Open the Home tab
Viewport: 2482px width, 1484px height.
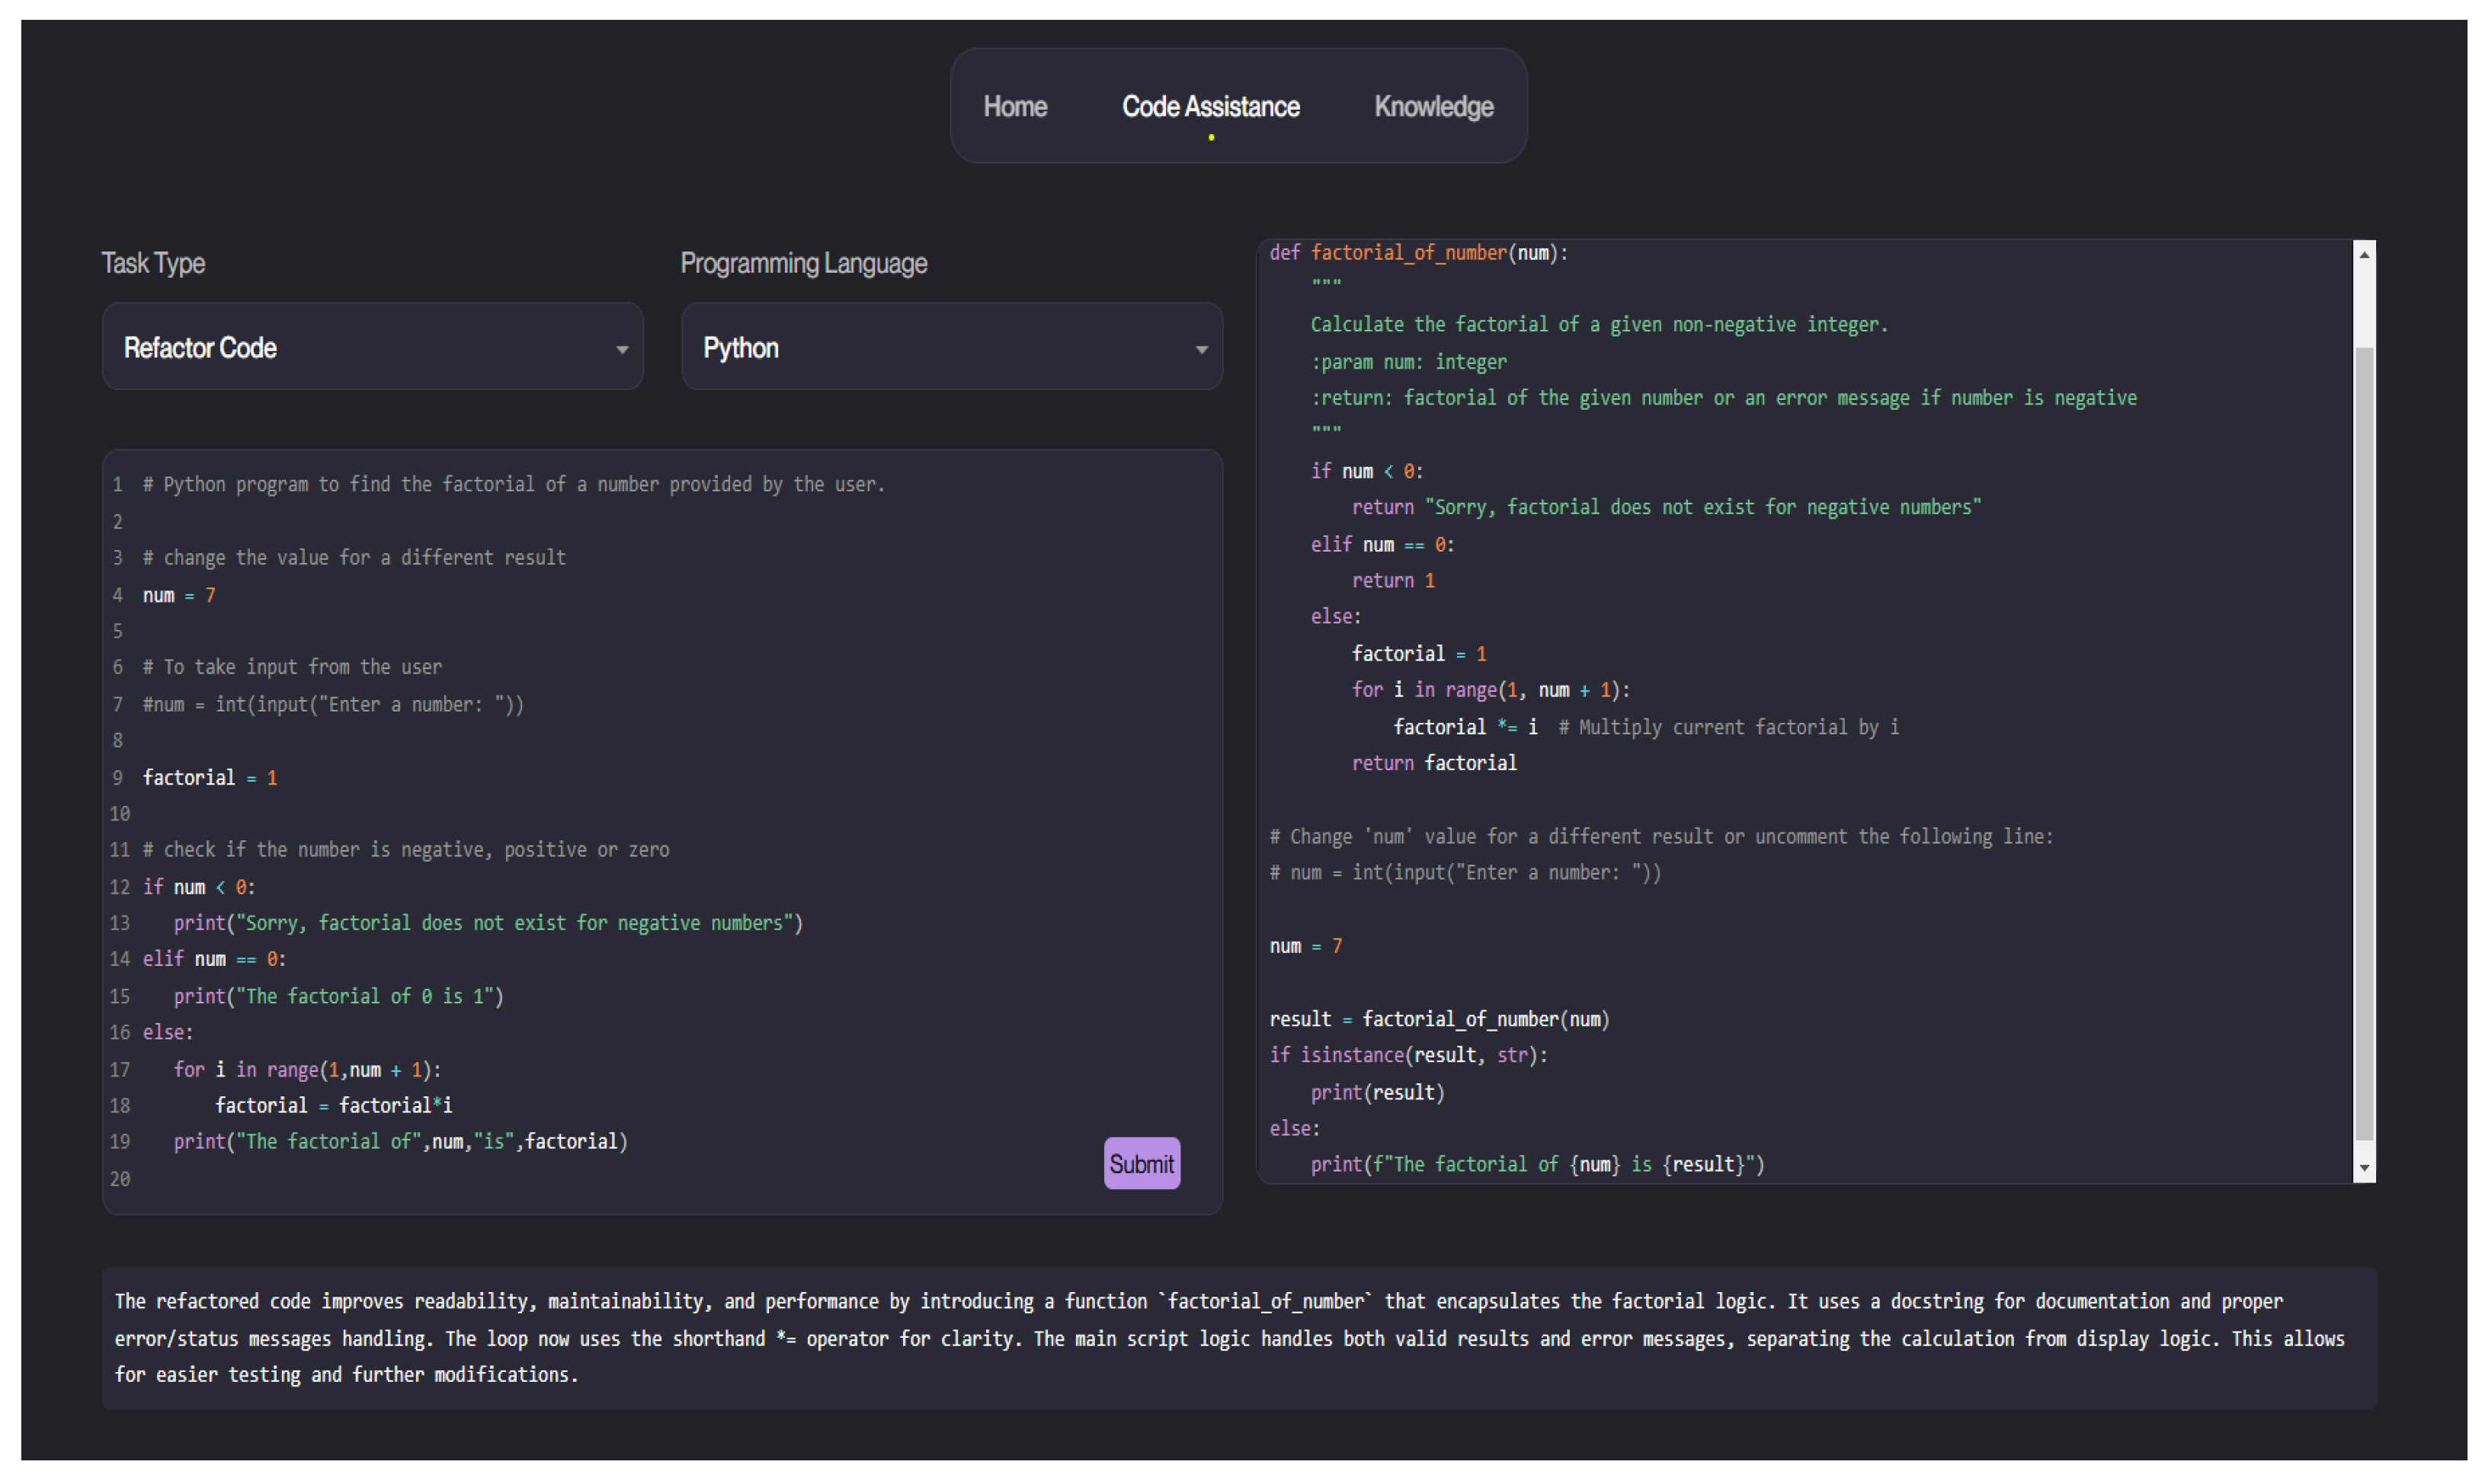1014,106
